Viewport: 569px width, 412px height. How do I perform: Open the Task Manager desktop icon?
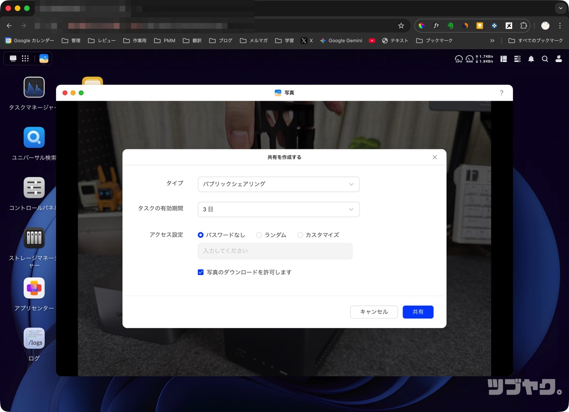(34, 88)
